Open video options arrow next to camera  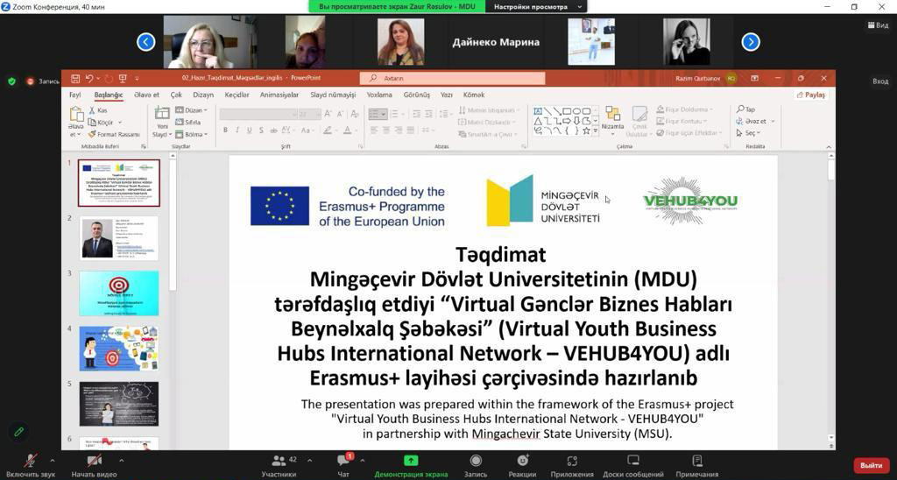pyautogui.click(x=121, y=459)
